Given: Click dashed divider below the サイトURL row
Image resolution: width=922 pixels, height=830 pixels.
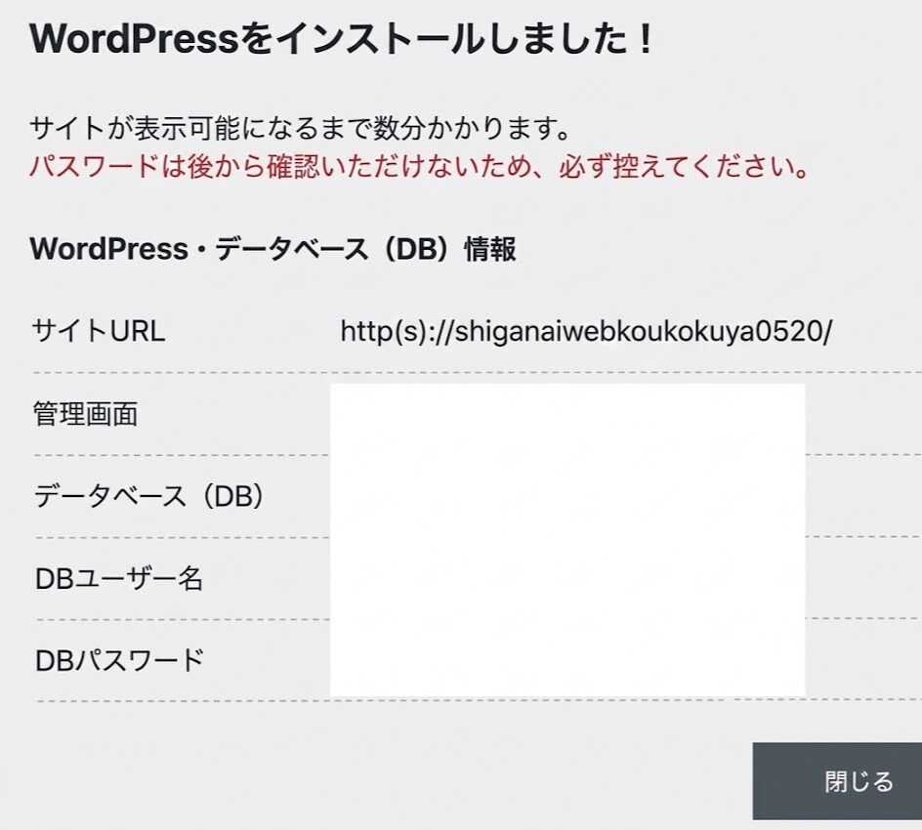Looking at the screenshot, I should point(176,372).
